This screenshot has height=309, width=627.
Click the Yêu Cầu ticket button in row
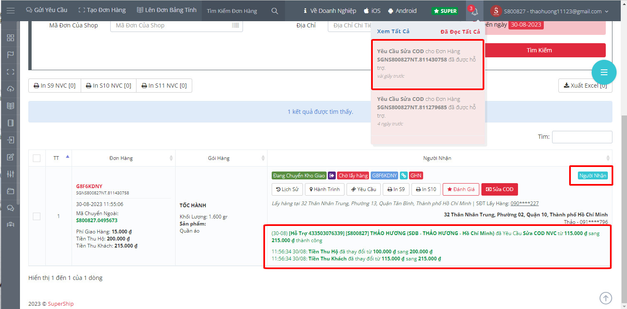pyautogui.click(x=363, y=189)
